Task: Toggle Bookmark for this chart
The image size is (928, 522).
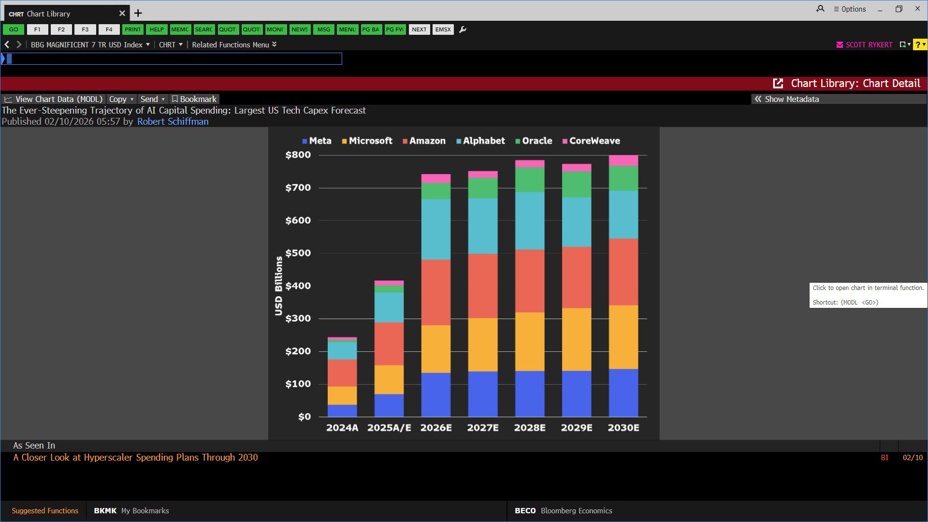Action: 194,99
